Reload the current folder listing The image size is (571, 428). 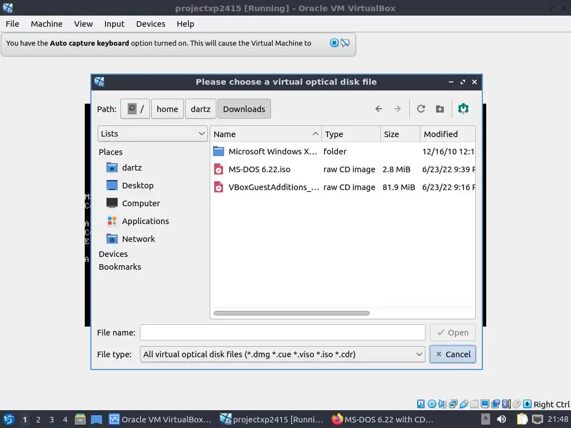pyautogui.click(x=421, y=109)
